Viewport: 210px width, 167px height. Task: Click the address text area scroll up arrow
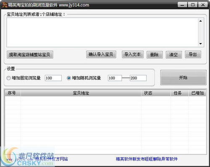[x=201, y=21]
